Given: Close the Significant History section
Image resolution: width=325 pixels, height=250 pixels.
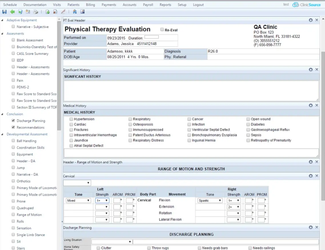Looking at the screenshot, I should [316, 69].
